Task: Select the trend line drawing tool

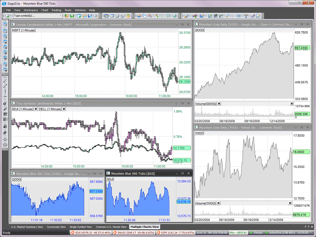Action: pos(5,81)
